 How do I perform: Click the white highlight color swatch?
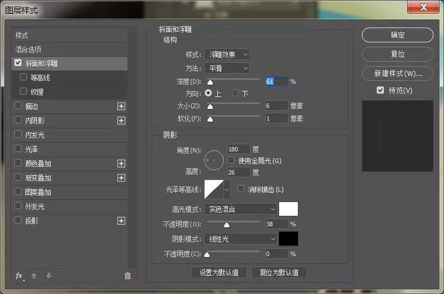(288, 209)
